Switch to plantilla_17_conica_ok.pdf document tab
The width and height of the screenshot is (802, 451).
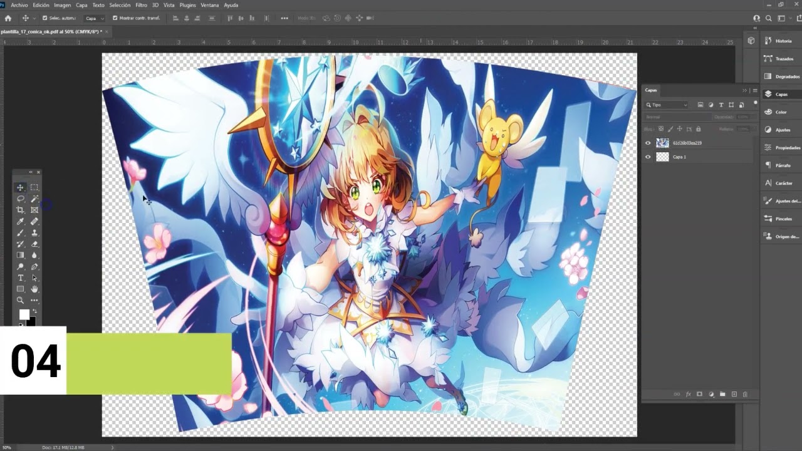point(53,31)
